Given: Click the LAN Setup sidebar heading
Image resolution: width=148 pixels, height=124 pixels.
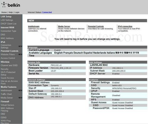Looking at the screenshot, I should 6,17.
